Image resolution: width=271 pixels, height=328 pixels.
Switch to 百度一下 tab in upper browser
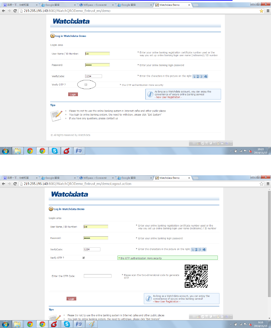coord(20,5)
